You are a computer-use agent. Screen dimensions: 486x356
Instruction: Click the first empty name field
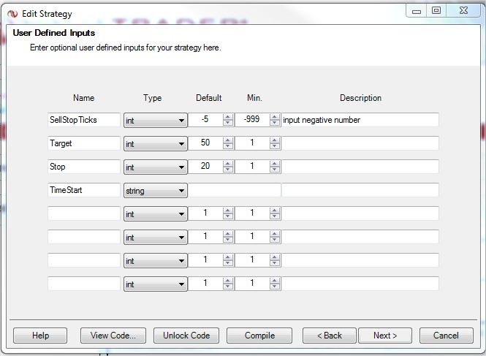point(83,213)
